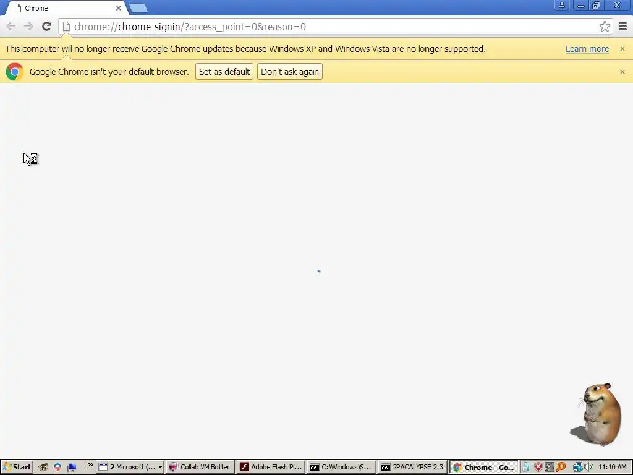This screenshot has width=633, height=475.
Task: Click "Google Chrome isn't your default browser" text
Action: [x=109, y=72]
